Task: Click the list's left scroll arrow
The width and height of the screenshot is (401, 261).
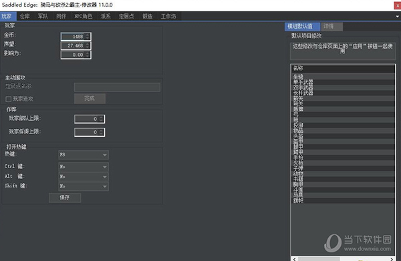Action: click(x=294, y=259)
